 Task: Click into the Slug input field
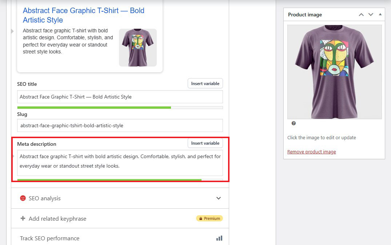click(x=120, y=126)
